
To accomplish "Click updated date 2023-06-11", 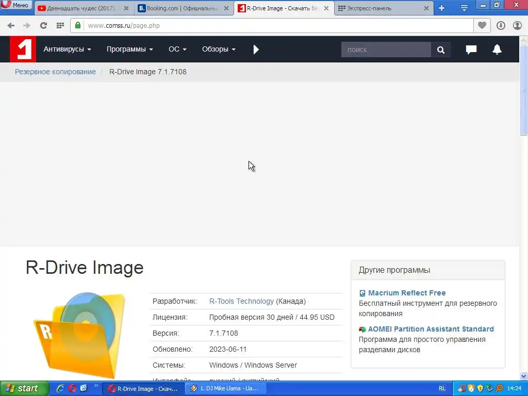I will 227,349.
